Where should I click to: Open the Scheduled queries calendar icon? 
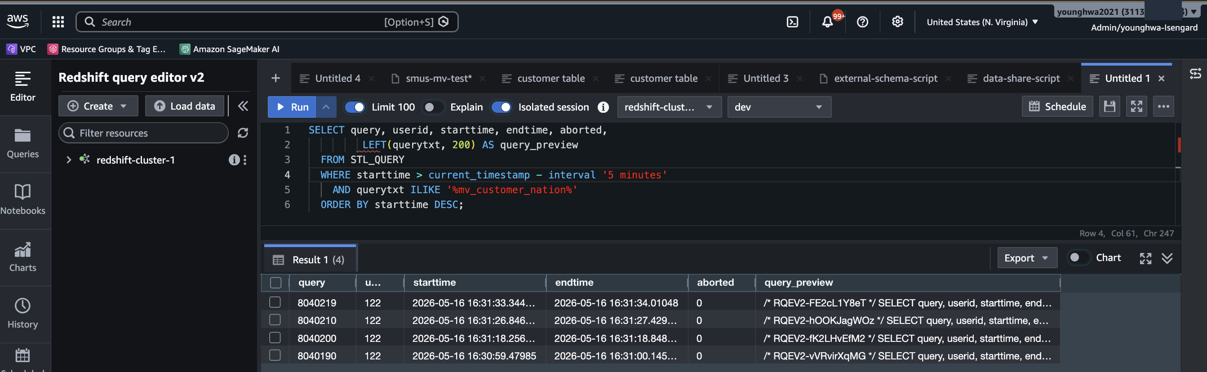click(22, 356)
